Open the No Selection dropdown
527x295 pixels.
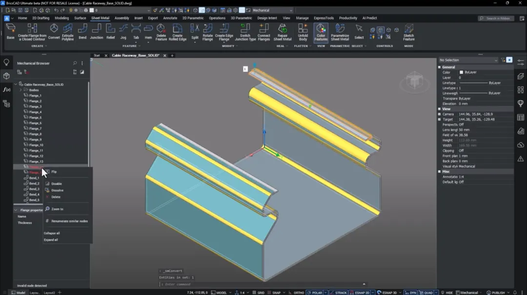point(468,60)
